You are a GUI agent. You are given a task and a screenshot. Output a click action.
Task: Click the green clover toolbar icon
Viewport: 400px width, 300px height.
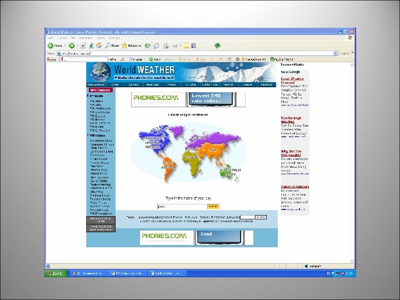(x=217, y=46)
